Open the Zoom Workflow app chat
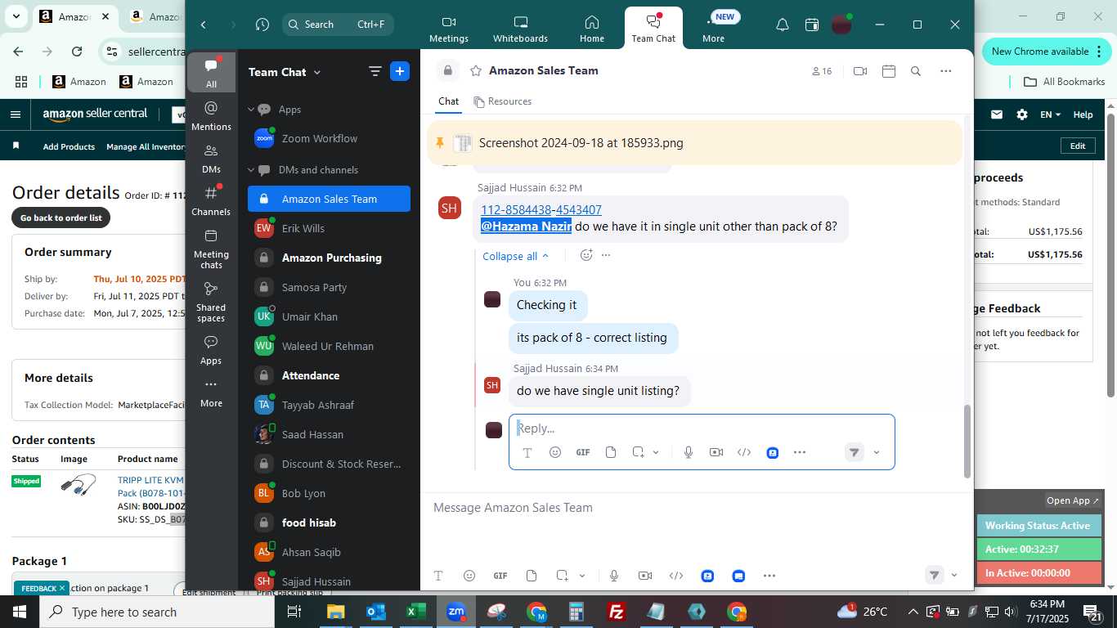Screen dimensions: 1117x628 click(330, 138)
